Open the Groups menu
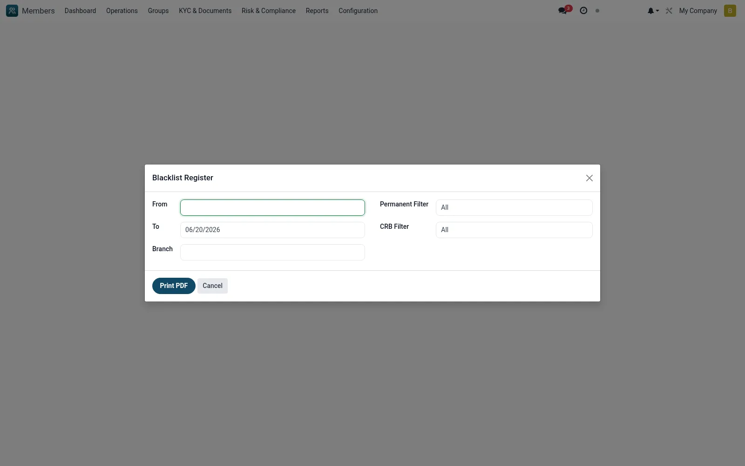 (x=158, y=11)
